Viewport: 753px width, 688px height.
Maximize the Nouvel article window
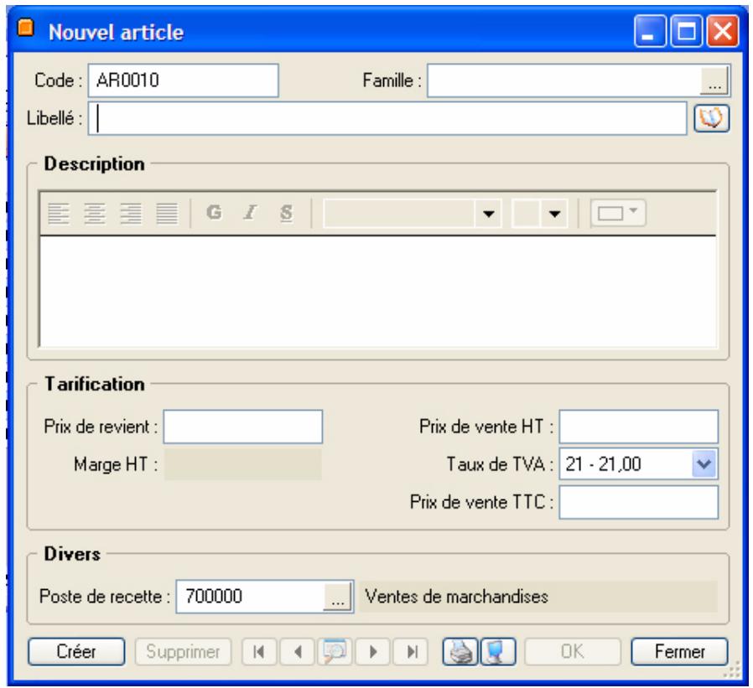(x=686, y=31)
